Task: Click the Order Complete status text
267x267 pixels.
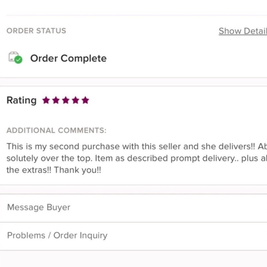Action: [68, 58]
